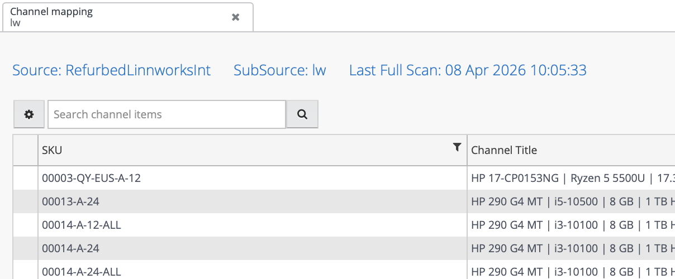Viewport: 675px width, 279px height.
Task: Click the Search channel items field
Action: 167,114
